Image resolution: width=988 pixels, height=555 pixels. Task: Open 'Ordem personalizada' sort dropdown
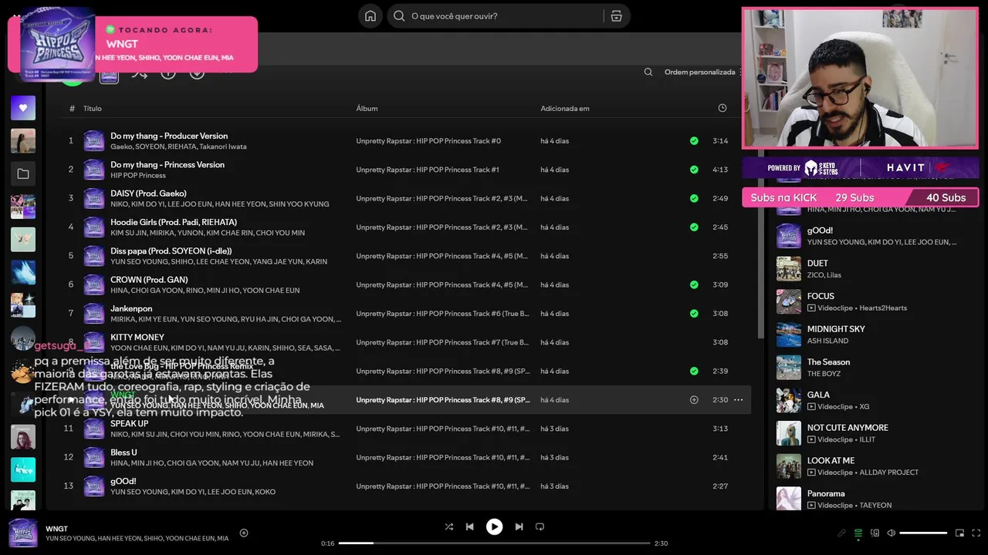pos(702,72)
